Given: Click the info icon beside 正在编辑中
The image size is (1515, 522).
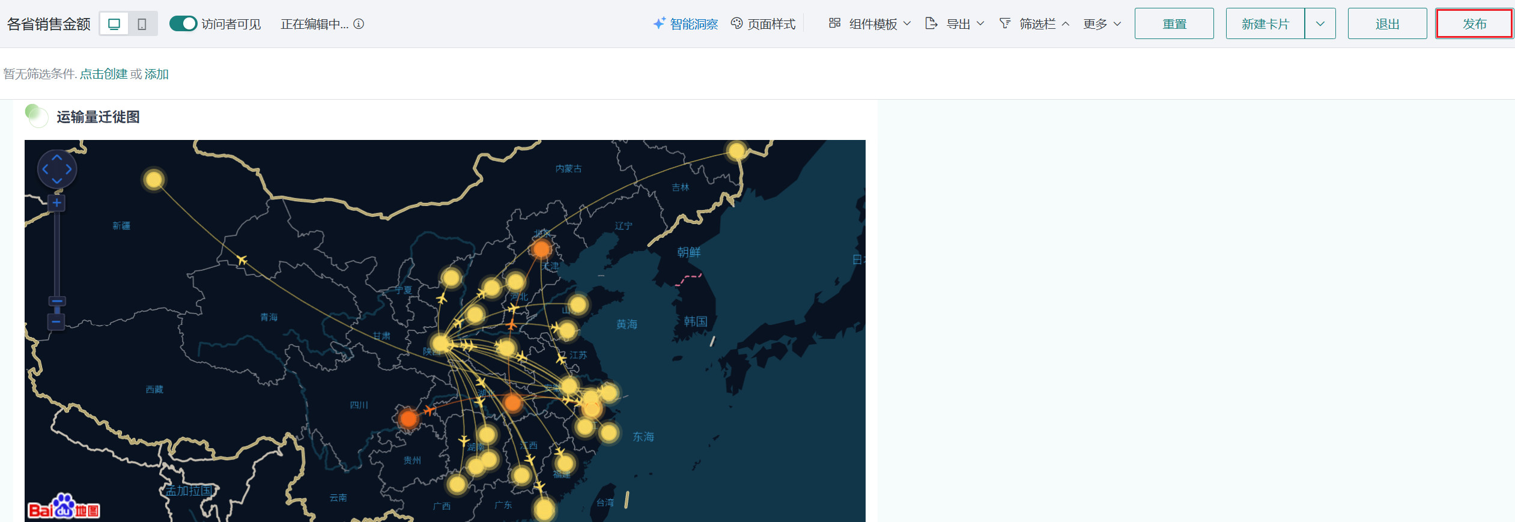Looking at the screenshot, I should pos(359,24).
